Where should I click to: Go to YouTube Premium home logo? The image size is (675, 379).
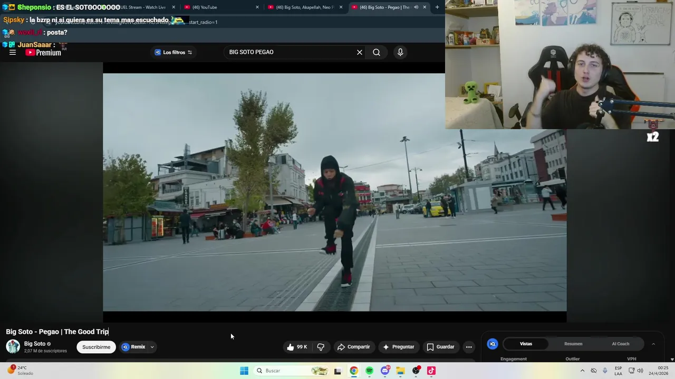click(x=43, y=53)
